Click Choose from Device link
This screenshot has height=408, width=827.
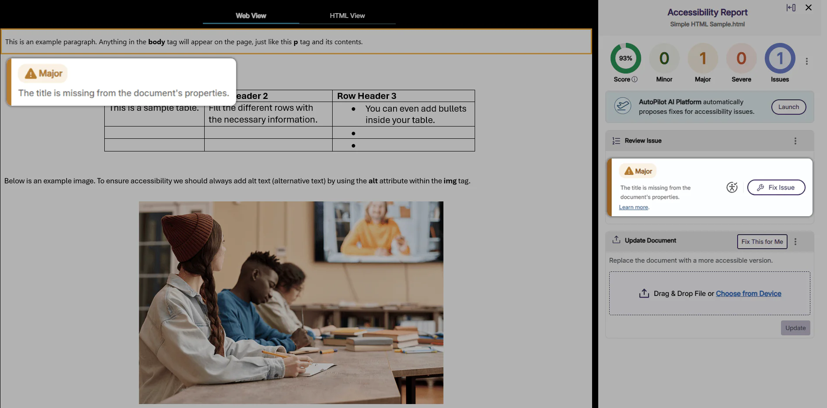pos(748,293)
